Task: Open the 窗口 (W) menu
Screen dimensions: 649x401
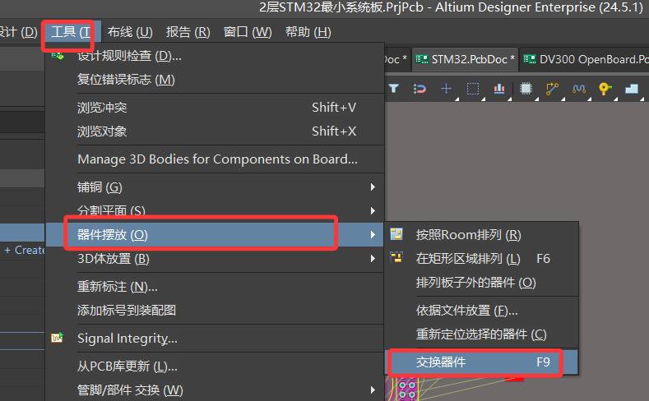Action: 248,32
